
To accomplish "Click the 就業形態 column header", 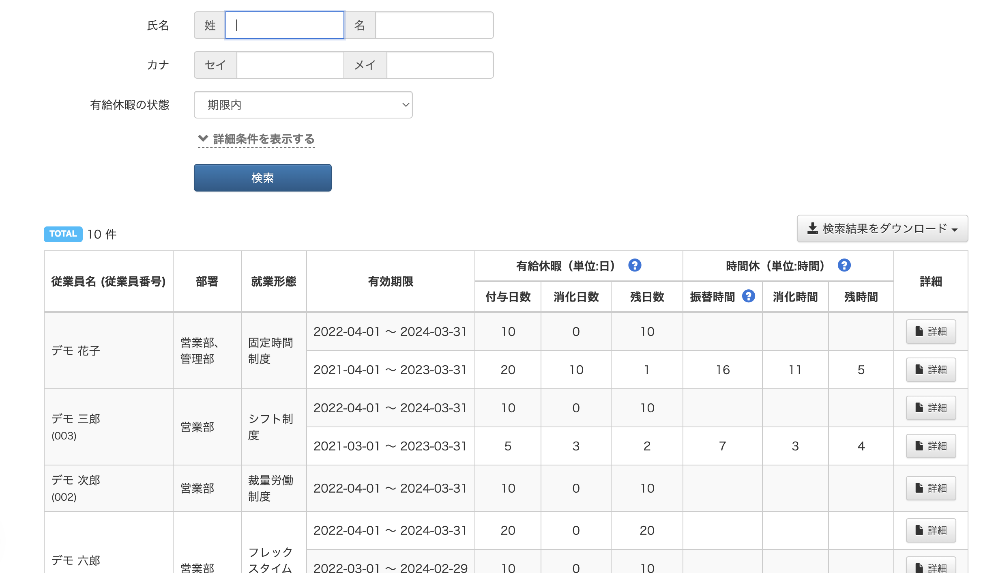I will (274, 282).
